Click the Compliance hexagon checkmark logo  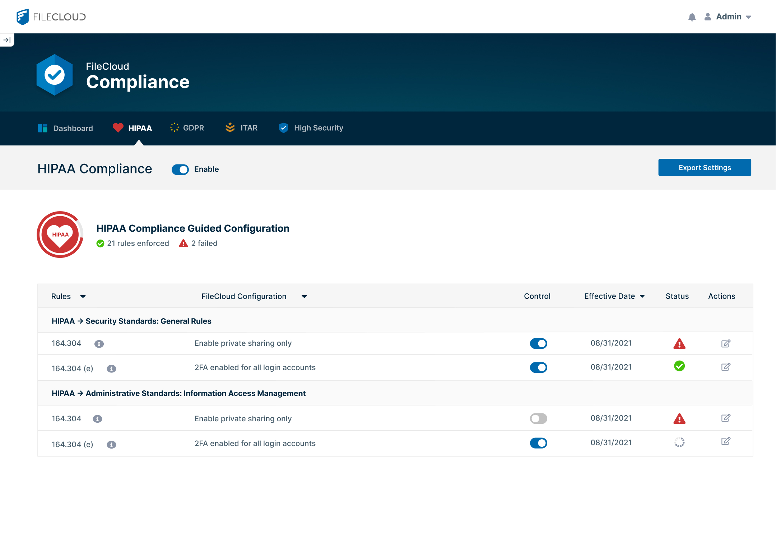click(x=55, y=75)
